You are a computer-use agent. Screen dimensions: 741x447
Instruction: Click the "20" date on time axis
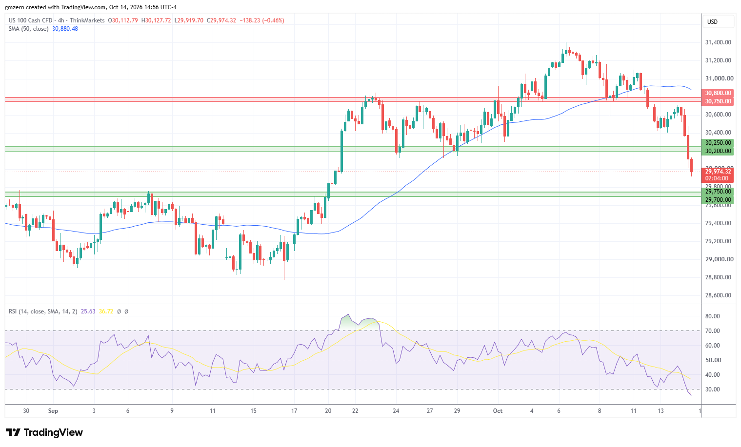coord(328,411)
